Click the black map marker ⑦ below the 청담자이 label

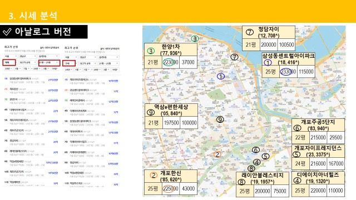pyautogui.click(x=234, y=57)
